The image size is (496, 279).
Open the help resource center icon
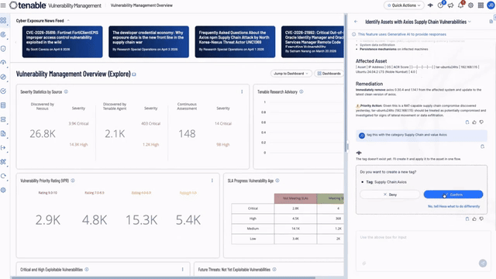(440, 5)
